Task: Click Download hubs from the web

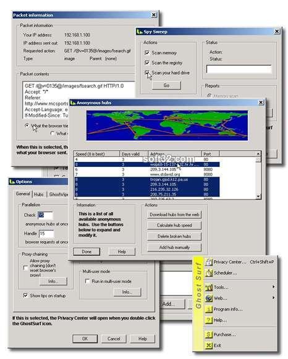Action: tap(174, 214)
